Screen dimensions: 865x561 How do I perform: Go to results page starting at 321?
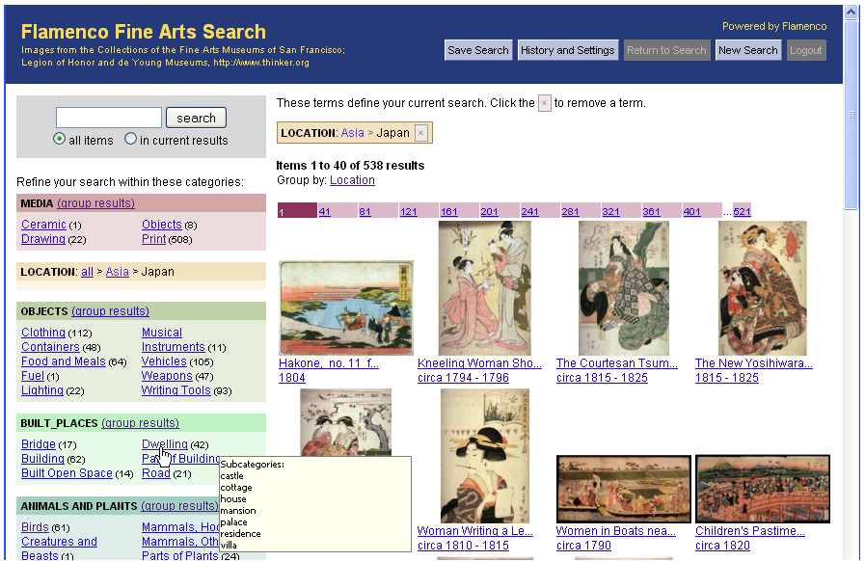point(610,211)
